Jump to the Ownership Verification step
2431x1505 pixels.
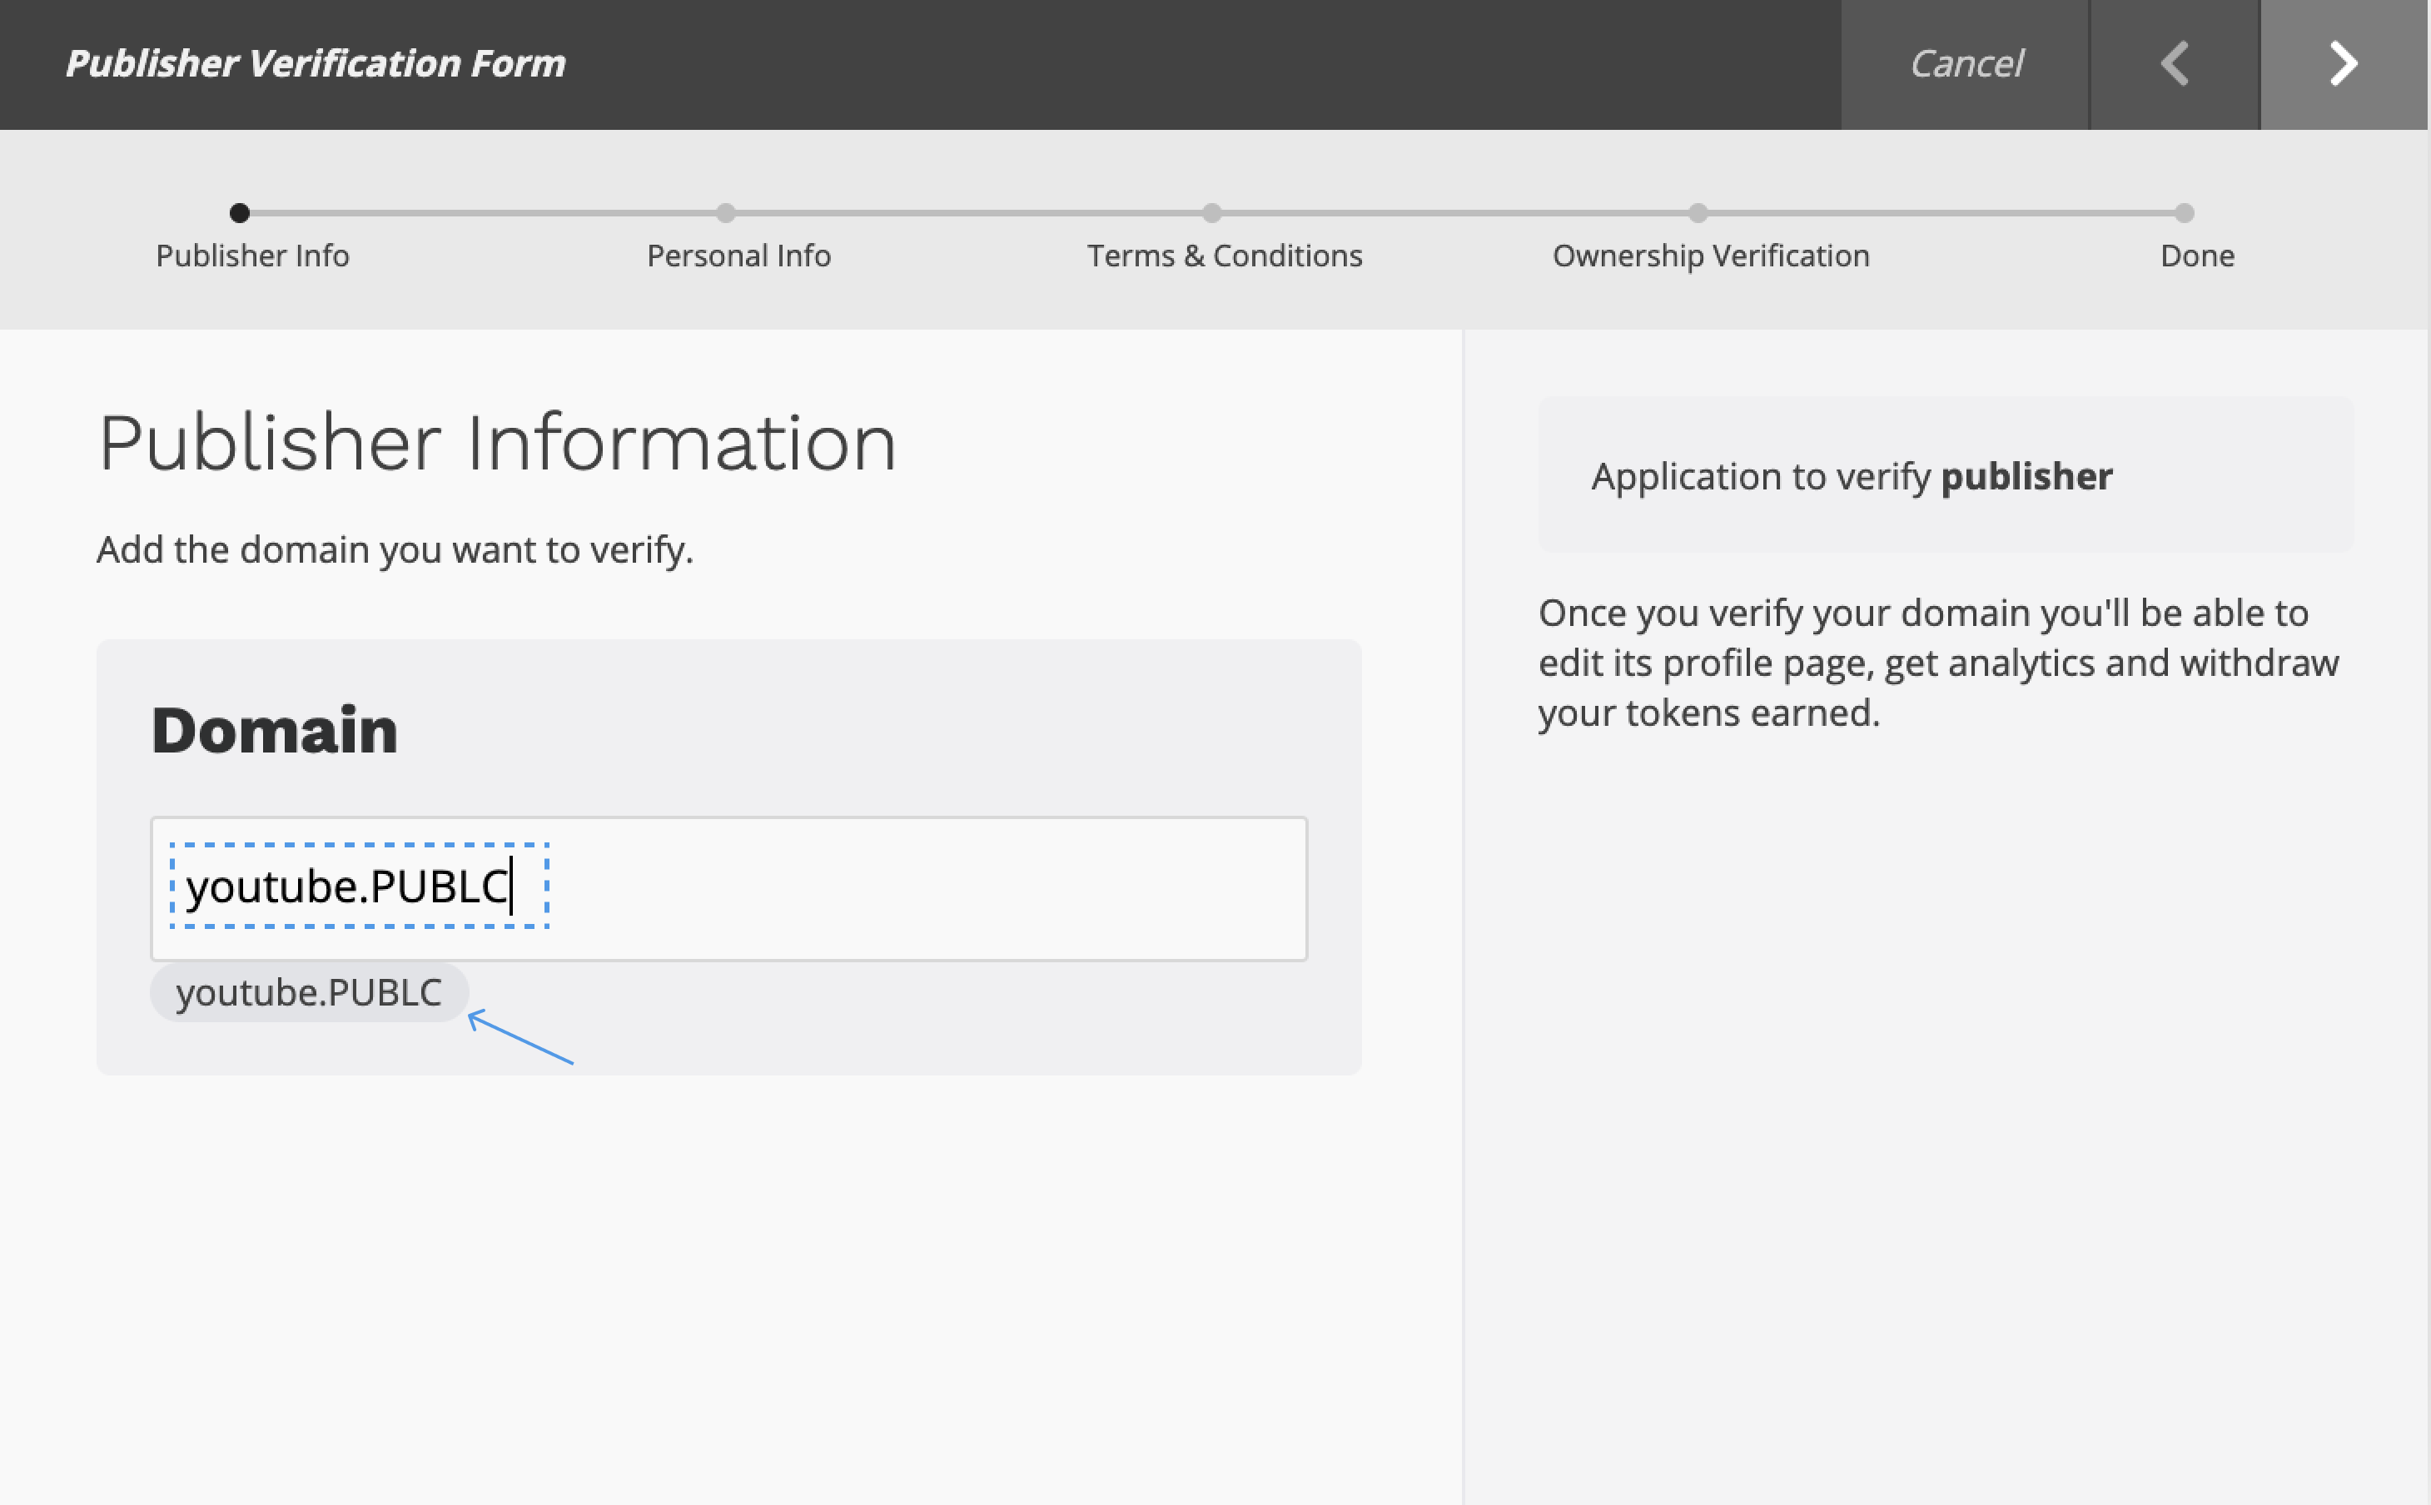coord(1711,256)
